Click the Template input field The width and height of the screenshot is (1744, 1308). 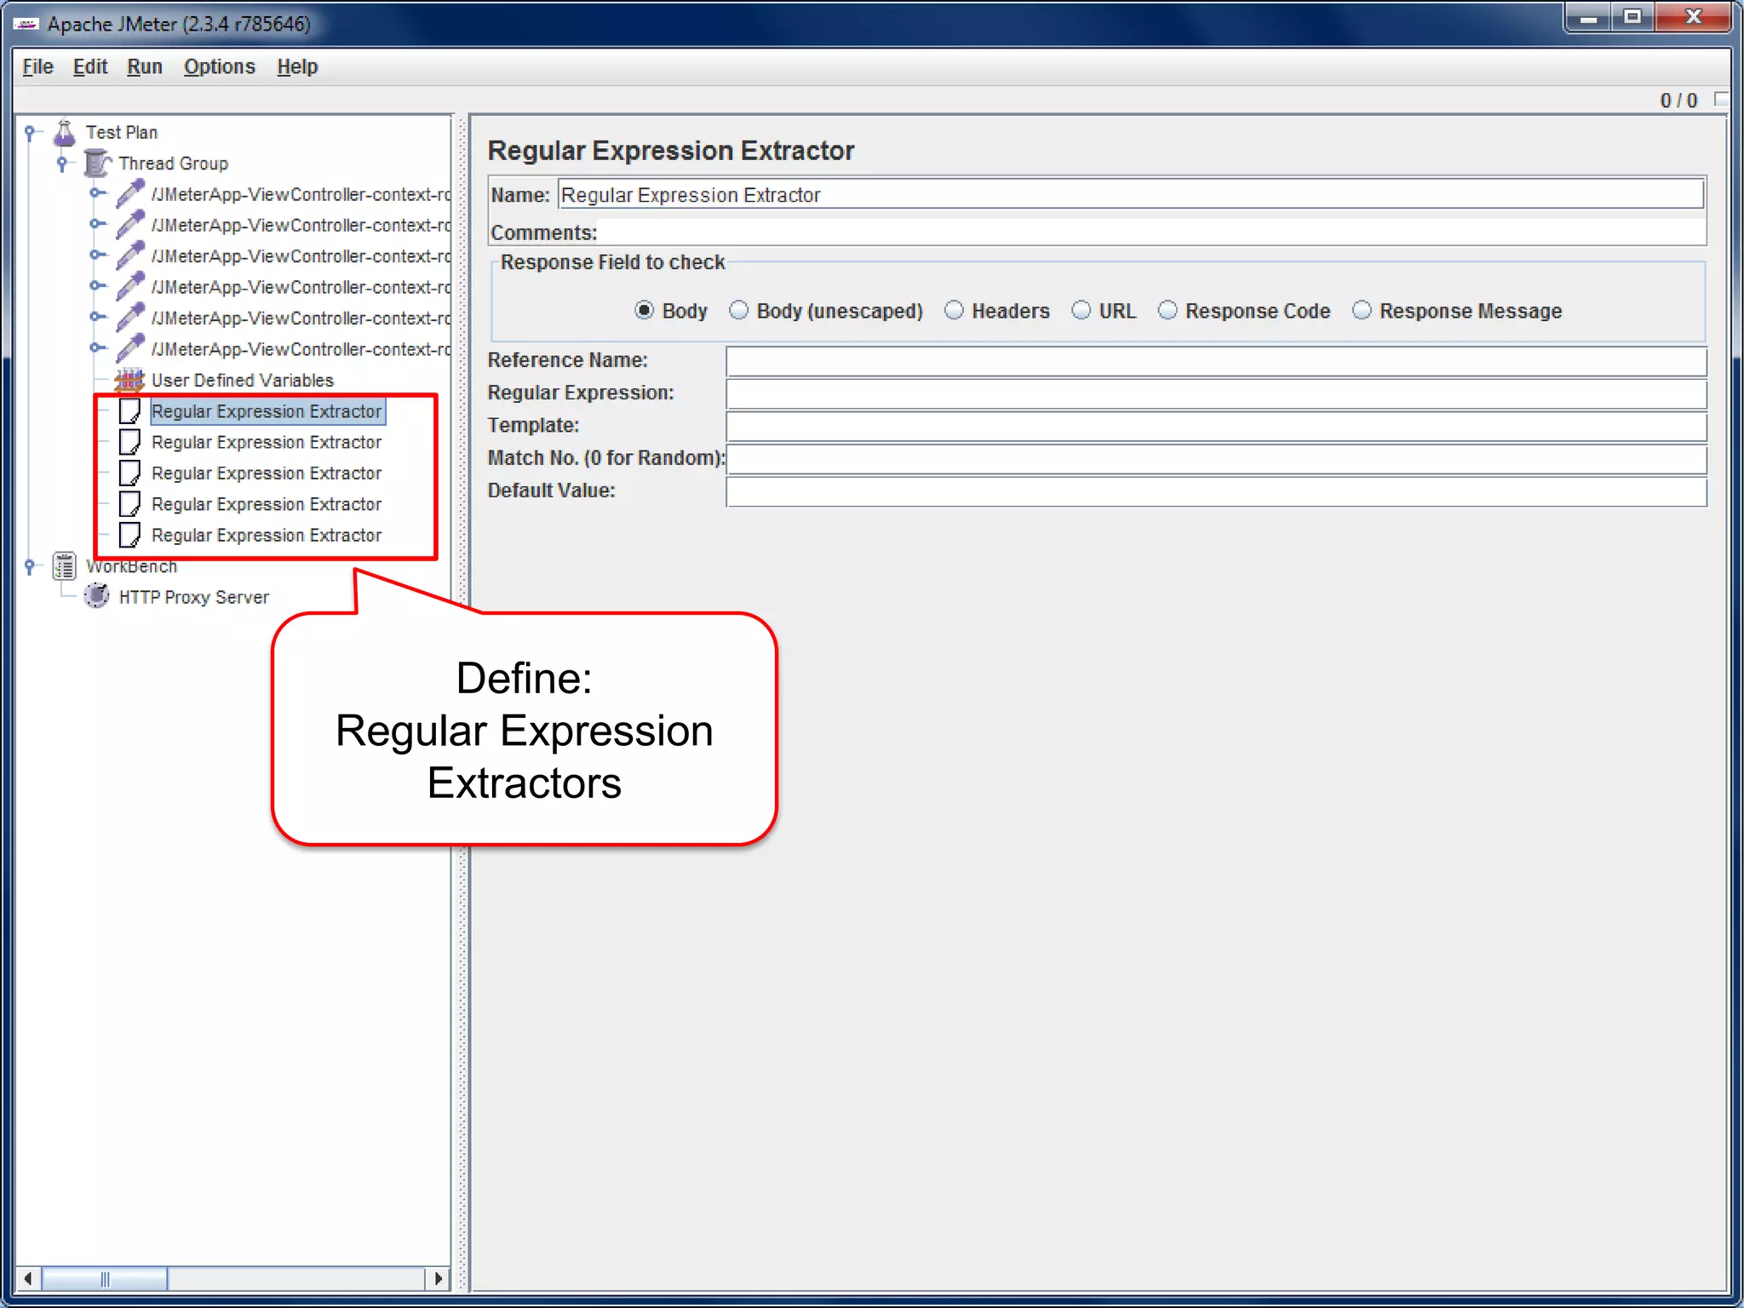pyautogui.click(x=1216, y=426)
